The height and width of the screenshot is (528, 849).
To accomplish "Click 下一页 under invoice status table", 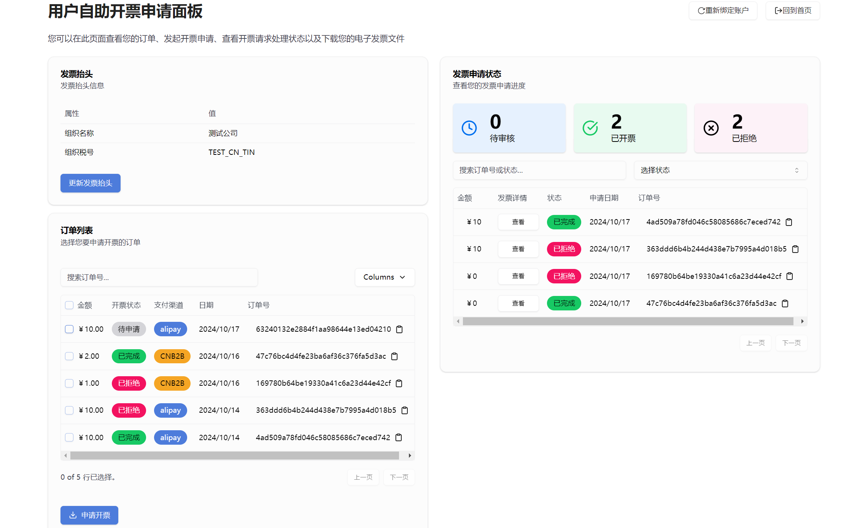I will (791, 343).
